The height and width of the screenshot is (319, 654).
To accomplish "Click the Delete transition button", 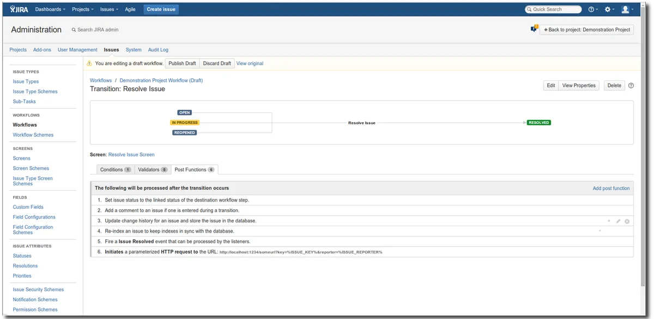I will pyautogui.click(x=614, y=85).
